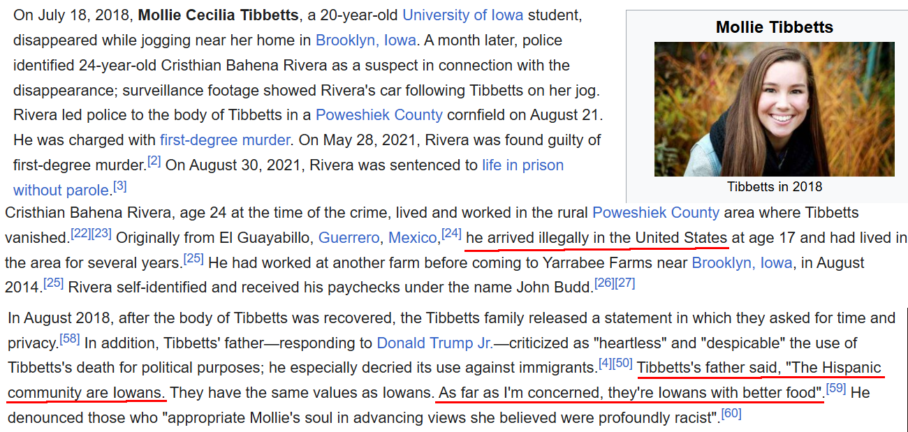Open the first-degree murder link
908x432 pixels.
225,140
